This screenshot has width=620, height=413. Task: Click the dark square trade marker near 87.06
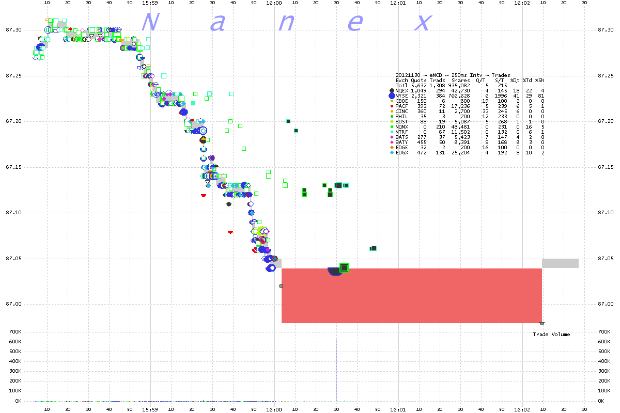pos(373,248)
